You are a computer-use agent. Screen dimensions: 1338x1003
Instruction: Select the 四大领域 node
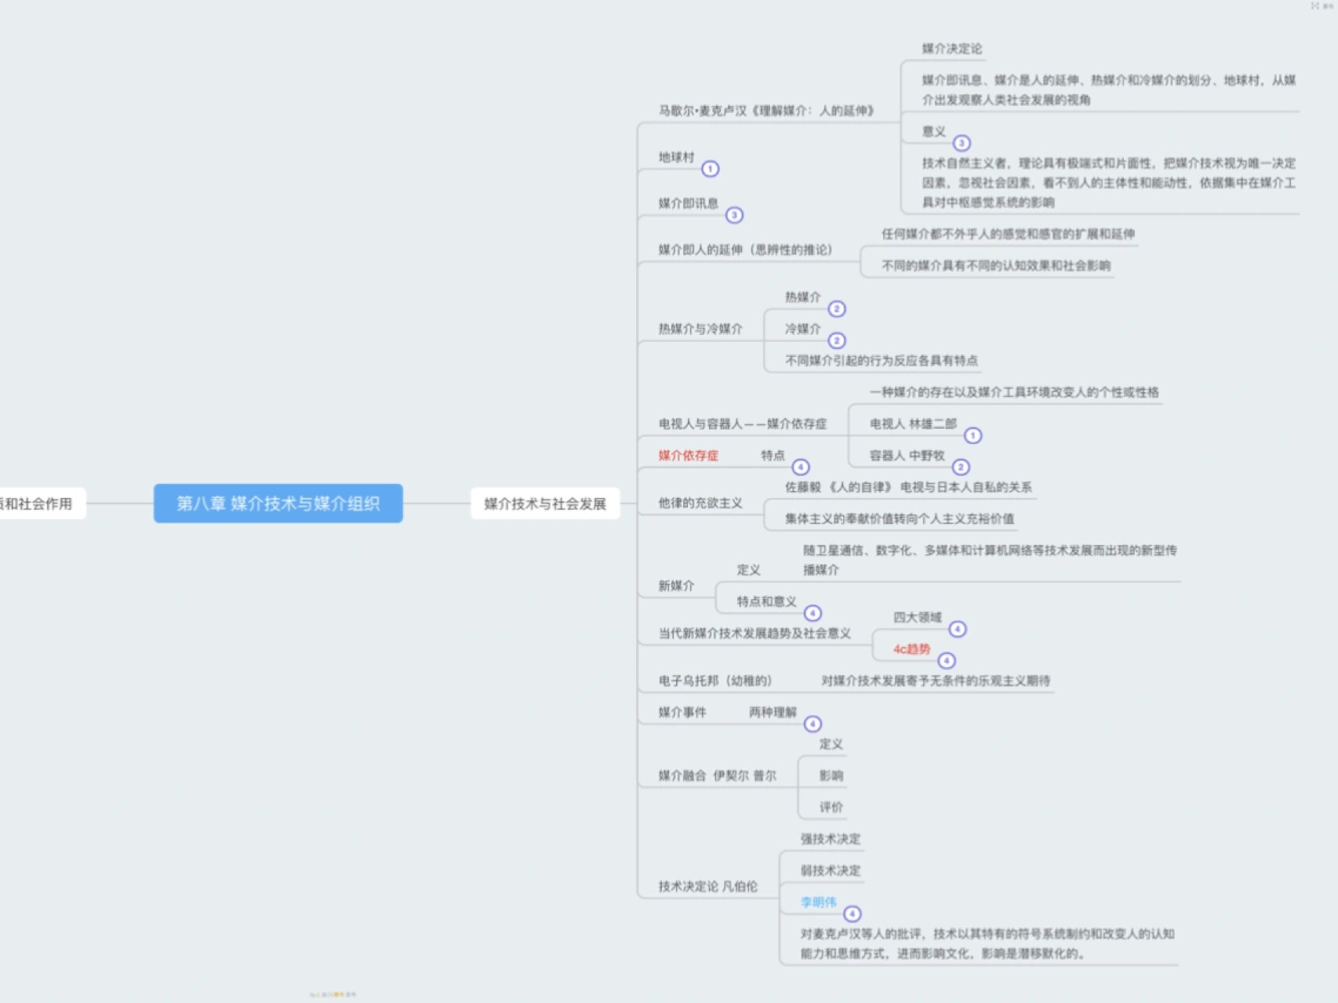pyautogui.click(x=917, y=617)
